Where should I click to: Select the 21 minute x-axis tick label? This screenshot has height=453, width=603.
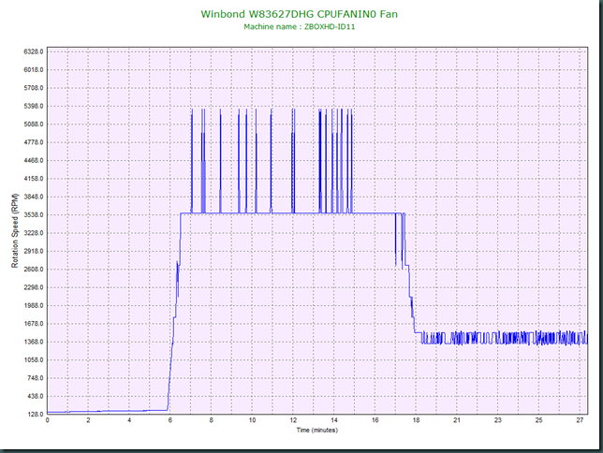(457, 420)
